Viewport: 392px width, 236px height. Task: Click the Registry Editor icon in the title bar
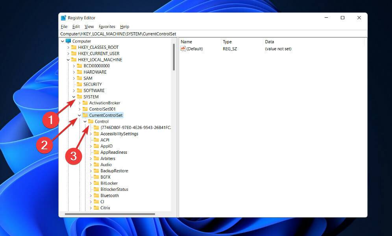point(63,18)
